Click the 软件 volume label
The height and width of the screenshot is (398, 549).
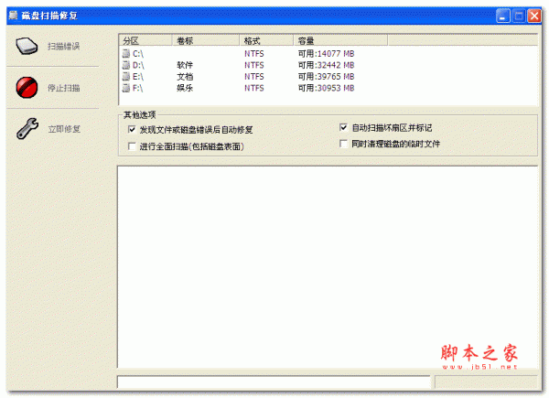185,65
